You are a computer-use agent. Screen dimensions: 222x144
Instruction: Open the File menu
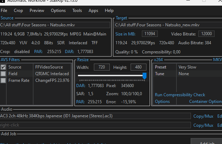[4, 11]
